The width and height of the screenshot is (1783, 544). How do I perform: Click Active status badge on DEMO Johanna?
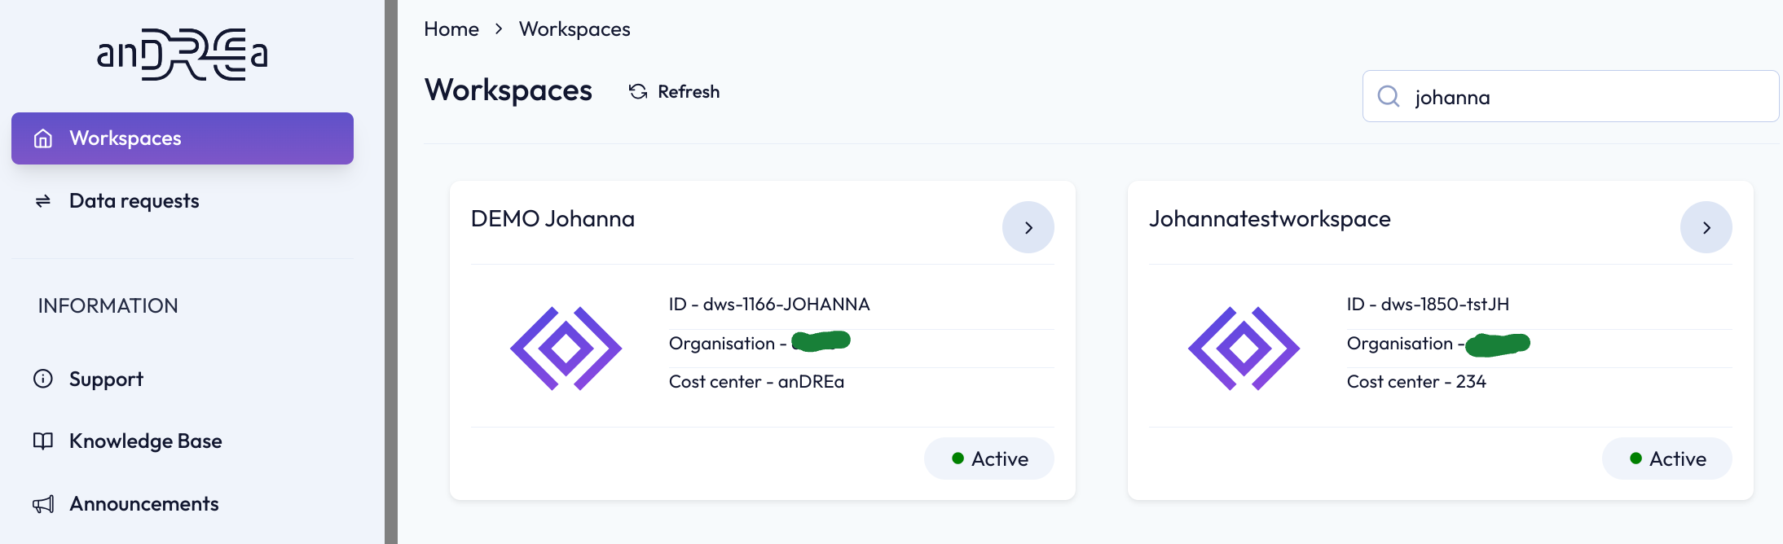coord(989,458)
